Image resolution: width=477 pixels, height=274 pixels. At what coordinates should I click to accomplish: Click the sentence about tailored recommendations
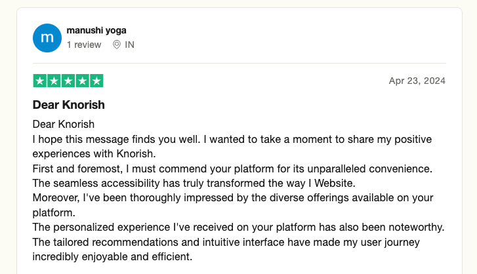click(226, 249)
